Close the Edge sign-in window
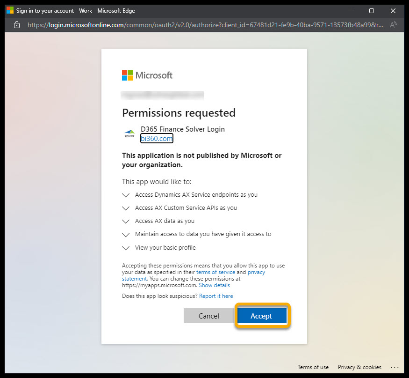Viewport: 409px width, 378px height. [393, 11]
